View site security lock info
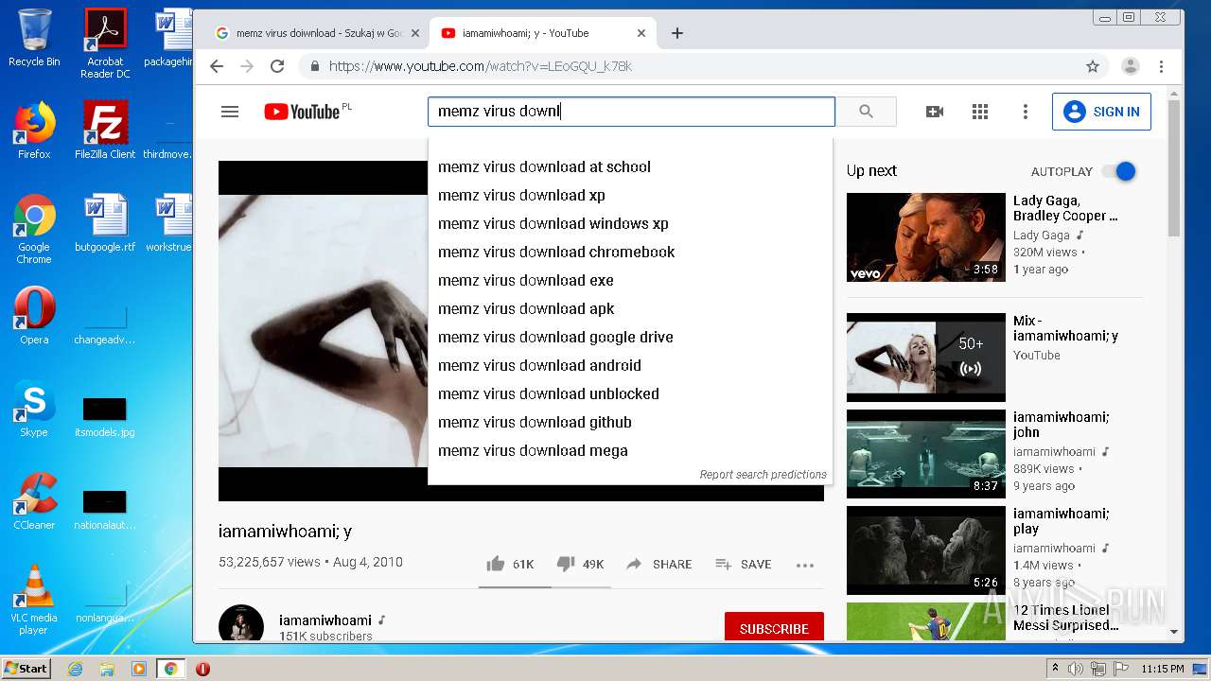This screenshot has height=681, width=1211. point(315,66)
